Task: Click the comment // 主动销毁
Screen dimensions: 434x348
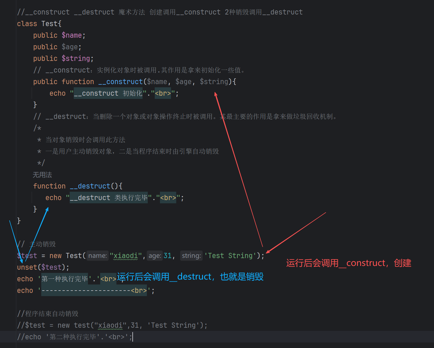Action: pyautogui.click(x=37, y=244)
